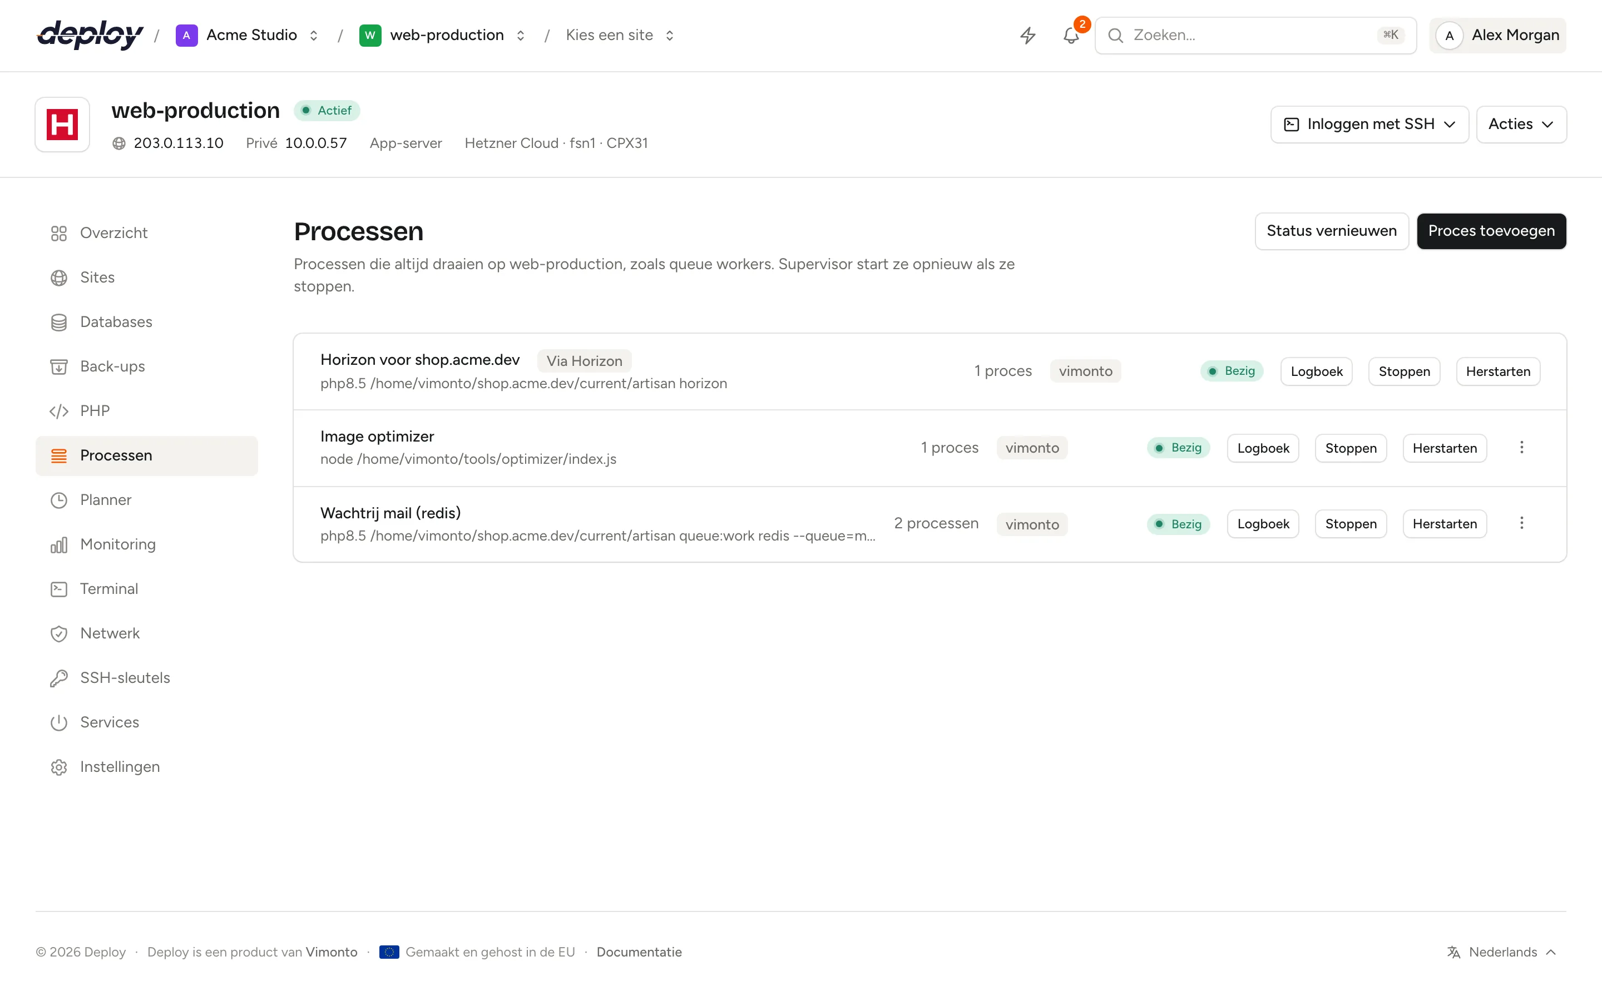
Task: Click the Monitoring chart icon in the sidebar
Action: coord(59,545)
